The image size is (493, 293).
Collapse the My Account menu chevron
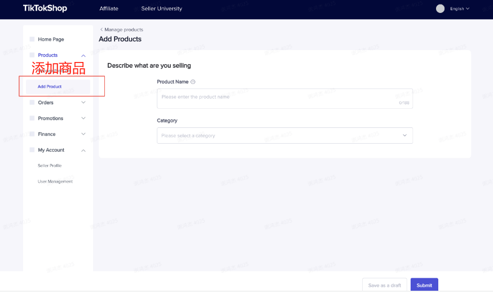(83, 150)
